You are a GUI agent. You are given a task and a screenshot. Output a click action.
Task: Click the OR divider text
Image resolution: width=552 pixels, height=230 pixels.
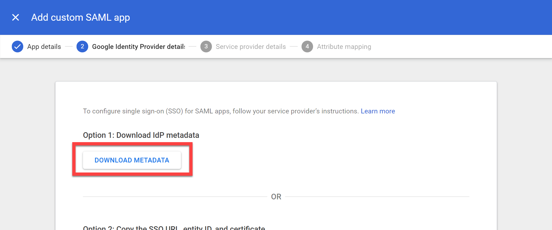[x=276, y=197]
